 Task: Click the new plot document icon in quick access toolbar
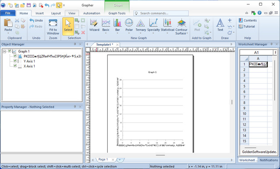point(10,5)
